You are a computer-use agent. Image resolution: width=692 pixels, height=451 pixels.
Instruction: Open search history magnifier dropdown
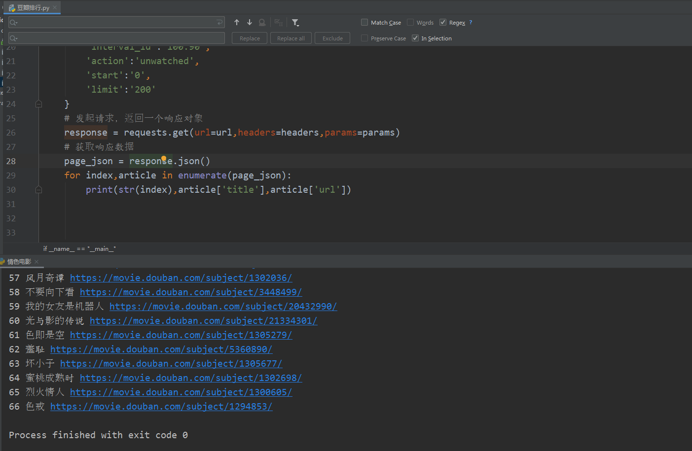click(13, 22)
